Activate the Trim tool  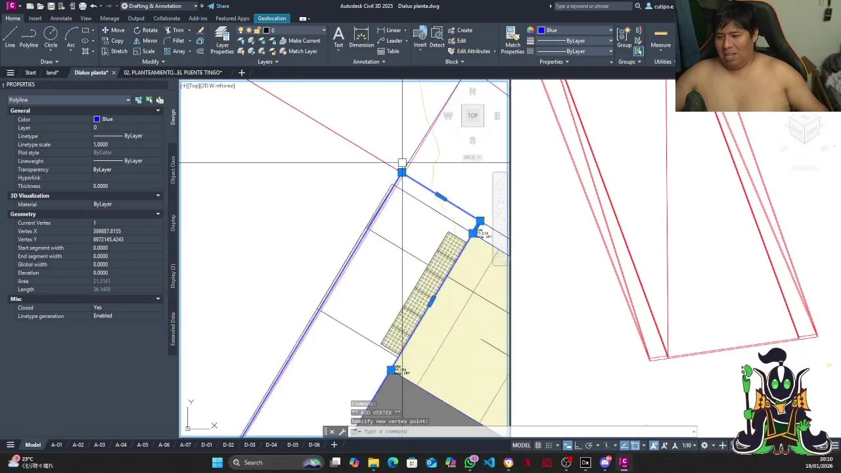coord(174,30)
